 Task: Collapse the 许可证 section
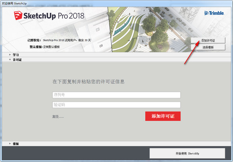click(116, 59)
